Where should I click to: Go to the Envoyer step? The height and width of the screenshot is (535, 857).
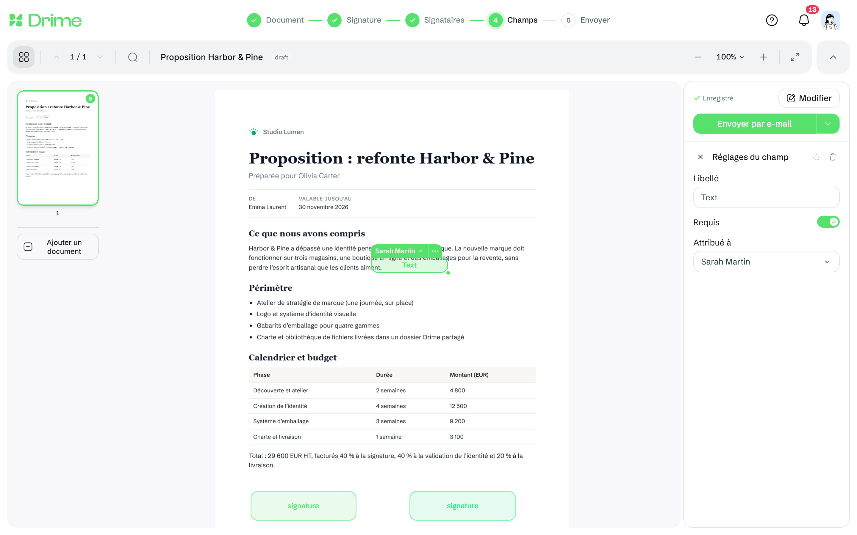pos(585,20)
